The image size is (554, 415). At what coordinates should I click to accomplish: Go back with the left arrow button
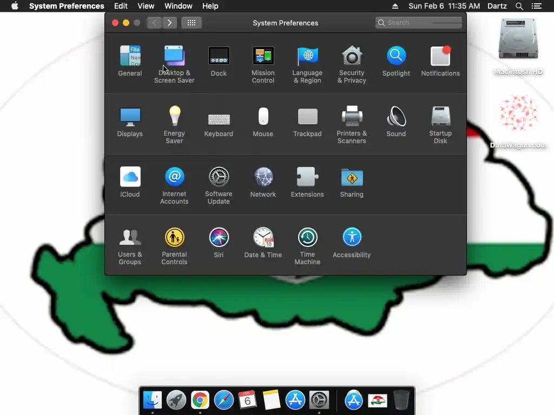(154, 23)
